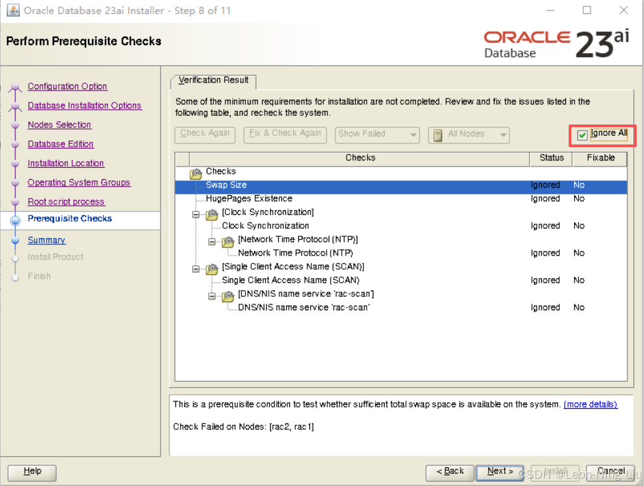Image resolution: width=644 pixels, height=486 pixels.
Task: Click the [DNS/NIS name service] folder icon
Action: pos(228,296)
